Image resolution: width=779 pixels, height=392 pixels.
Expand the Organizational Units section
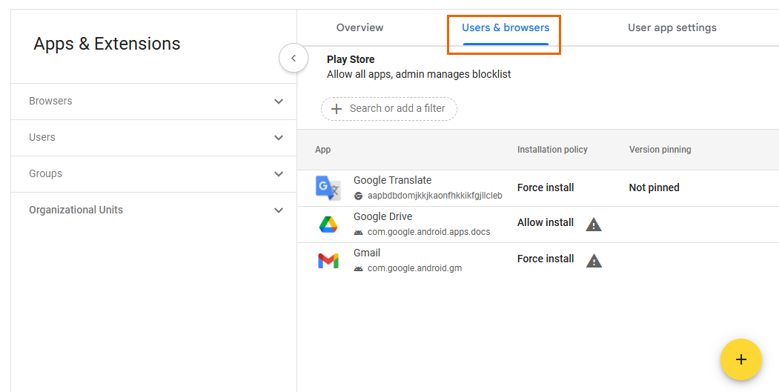279,210
